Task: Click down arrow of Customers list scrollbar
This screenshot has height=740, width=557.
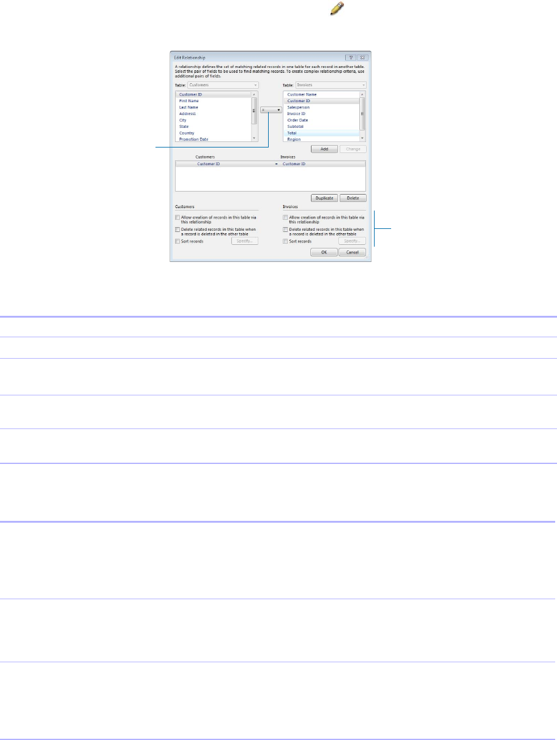Action: [x=254, y=139]
